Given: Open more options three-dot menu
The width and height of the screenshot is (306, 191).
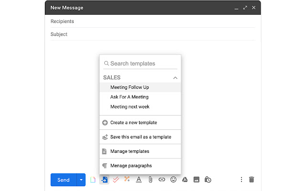Looking at the screenshot, I should click(241, 180).
